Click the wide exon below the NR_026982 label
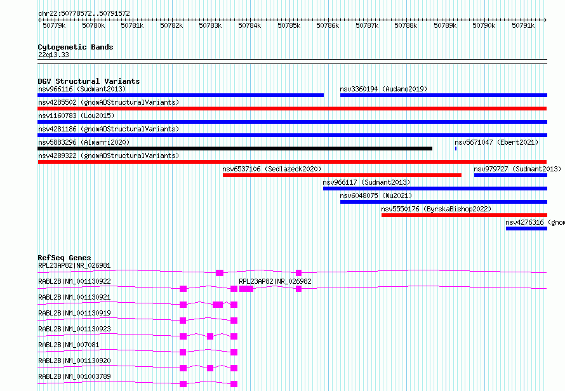565x391 pixels. click(246, 289)
